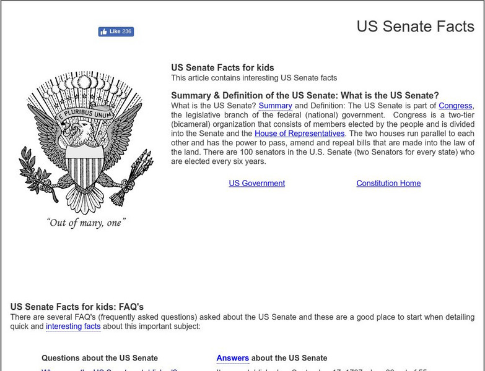Click the US Senate definition paragraph

pos(322,143)
